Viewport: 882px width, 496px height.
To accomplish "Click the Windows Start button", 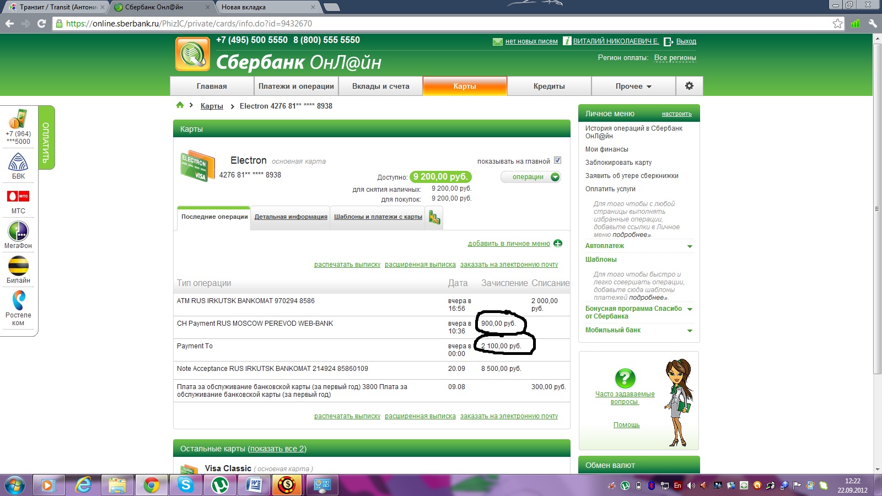I will click(15, 485).
